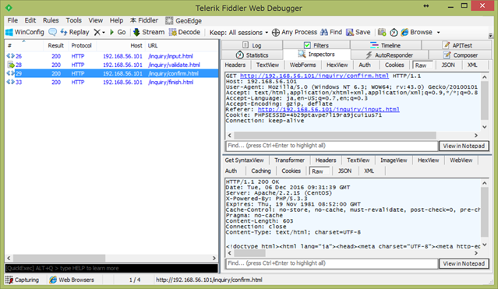This screenshot has height=289, width=498.
Task: Open the Statistics tab
Action: pos(253,55)
